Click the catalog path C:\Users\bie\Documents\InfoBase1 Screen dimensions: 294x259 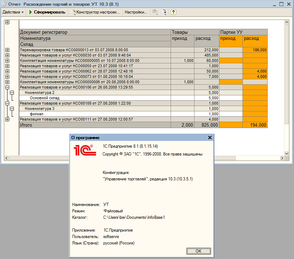[x=134, y=217]
